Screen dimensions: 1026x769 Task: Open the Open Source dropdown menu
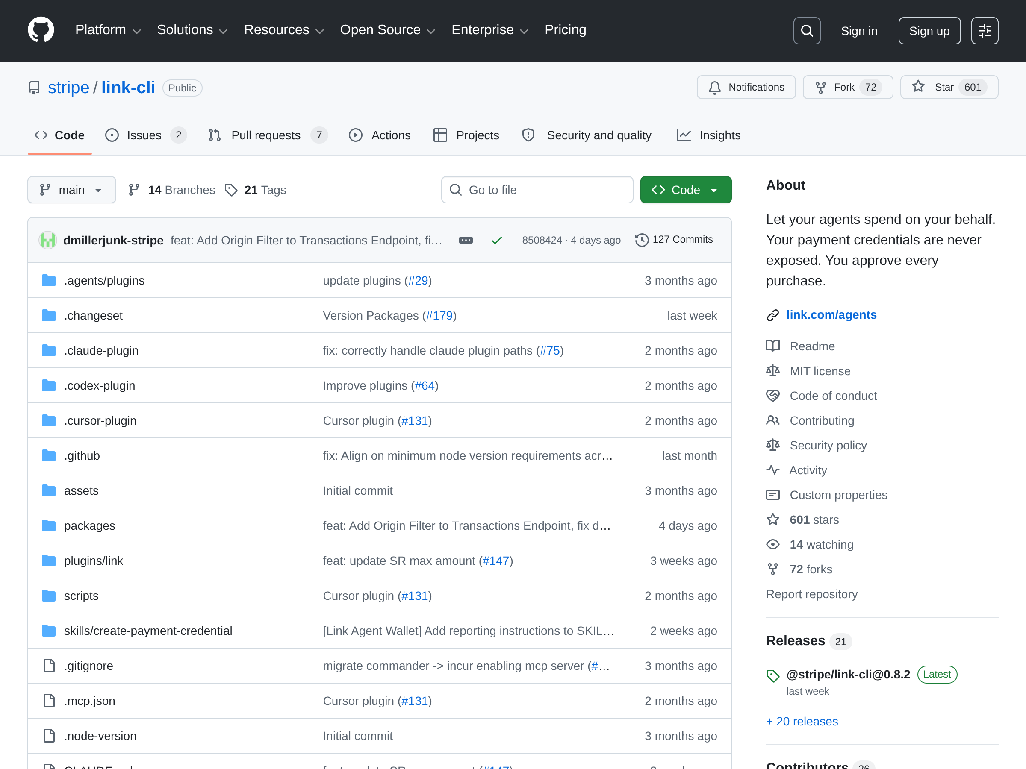tap(388, 30)
